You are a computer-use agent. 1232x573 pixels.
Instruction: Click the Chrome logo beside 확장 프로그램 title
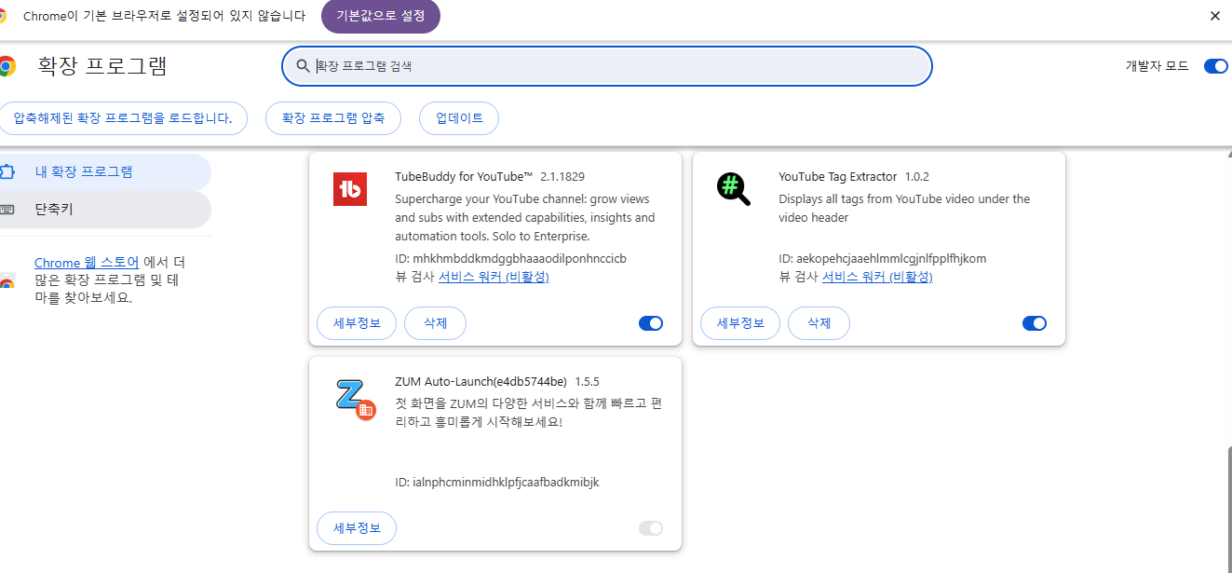point(7,66)
